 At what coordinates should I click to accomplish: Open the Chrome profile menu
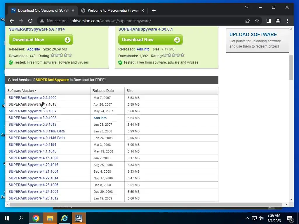click(278, 21)
